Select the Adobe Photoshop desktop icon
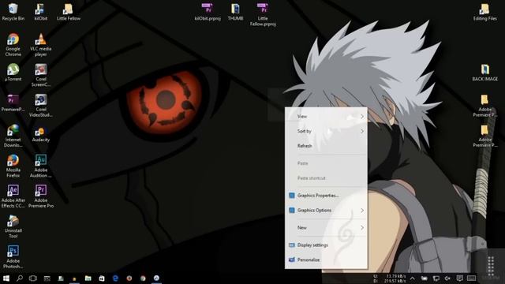Viewport: 505px width, 284px height. click(13, 257)
